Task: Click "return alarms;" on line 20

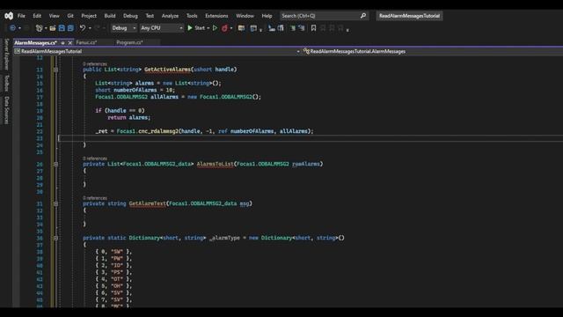Action: pyautogui.click(x=129, y=118)
